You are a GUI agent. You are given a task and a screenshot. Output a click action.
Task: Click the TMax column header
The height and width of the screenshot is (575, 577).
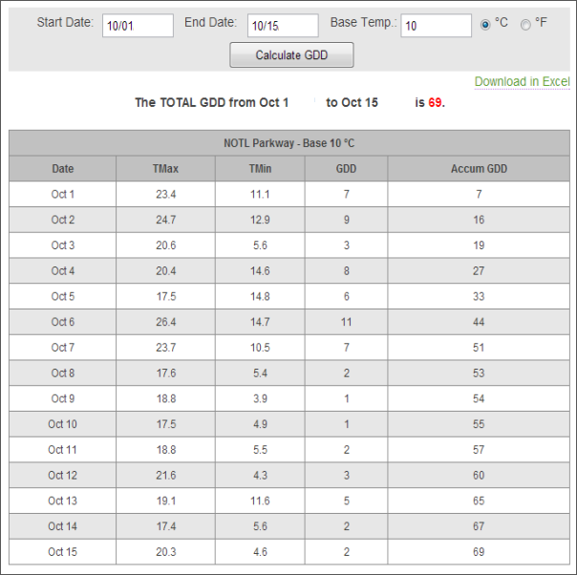coord(165,168)
